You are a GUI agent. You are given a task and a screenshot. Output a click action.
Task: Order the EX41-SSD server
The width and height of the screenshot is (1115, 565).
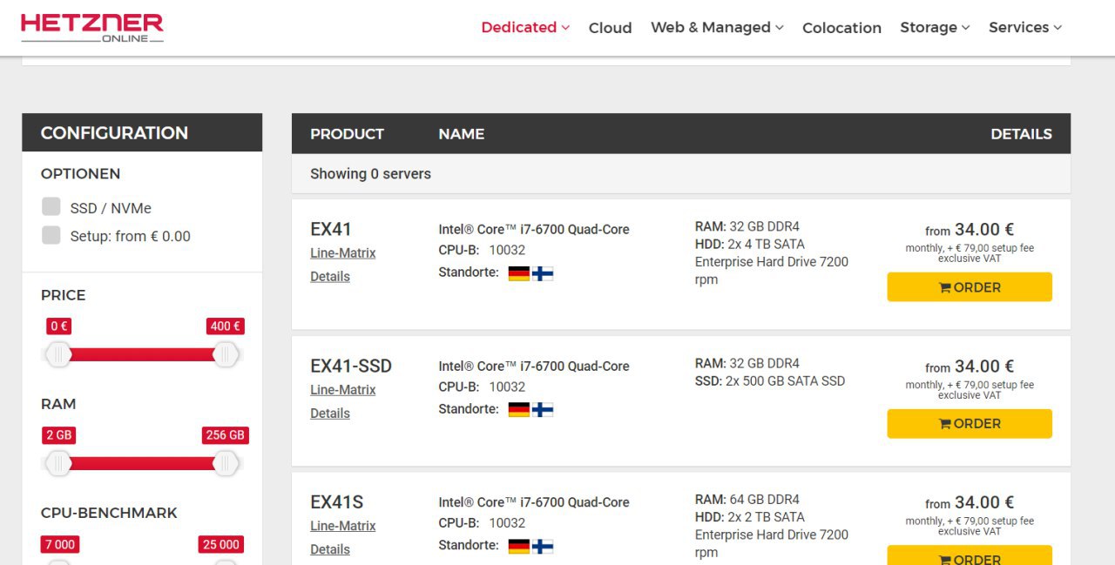[x=970, y=424]
